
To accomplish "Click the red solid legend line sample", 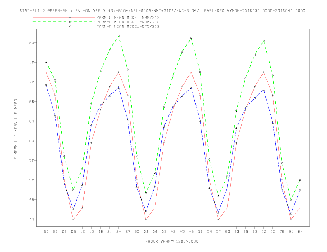I will click(64, 17).
